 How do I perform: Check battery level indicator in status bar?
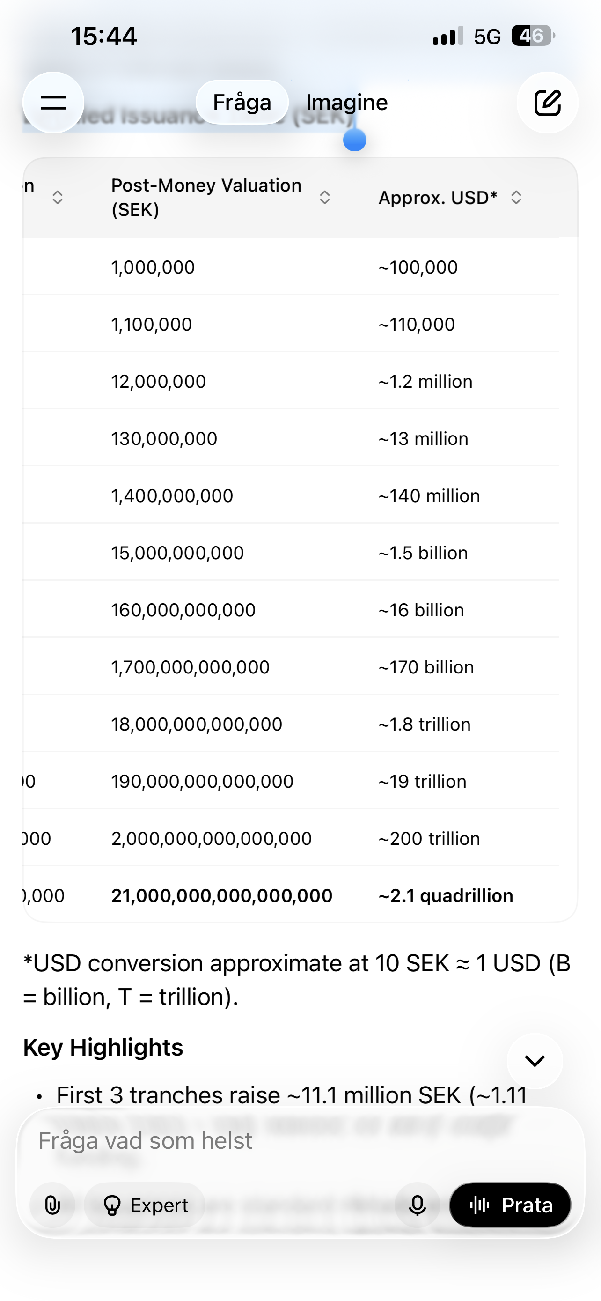pos(532,36)
